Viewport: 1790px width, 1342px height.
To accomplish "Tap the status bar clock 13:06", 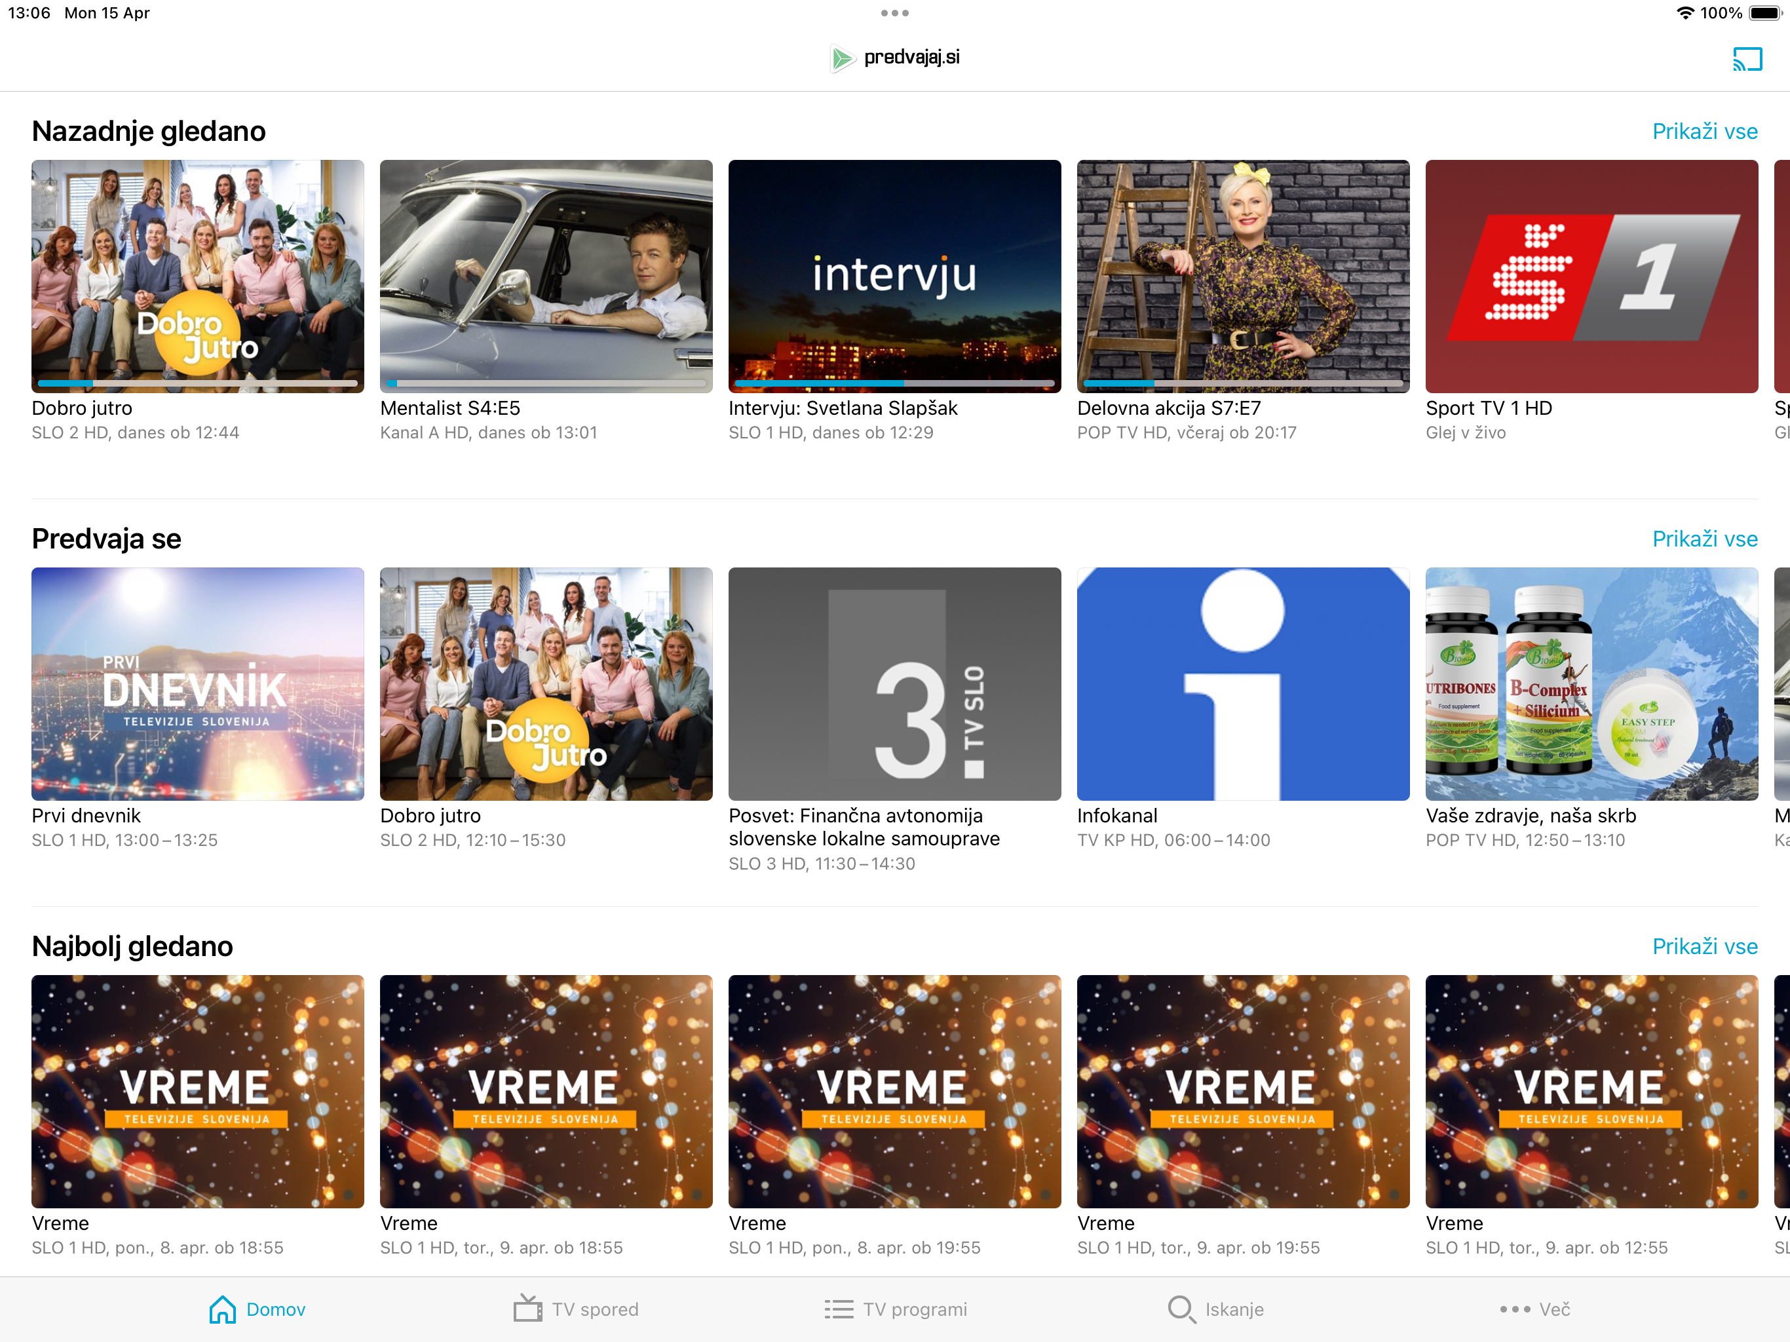I will pyautogui.click(x=29, y=13).
